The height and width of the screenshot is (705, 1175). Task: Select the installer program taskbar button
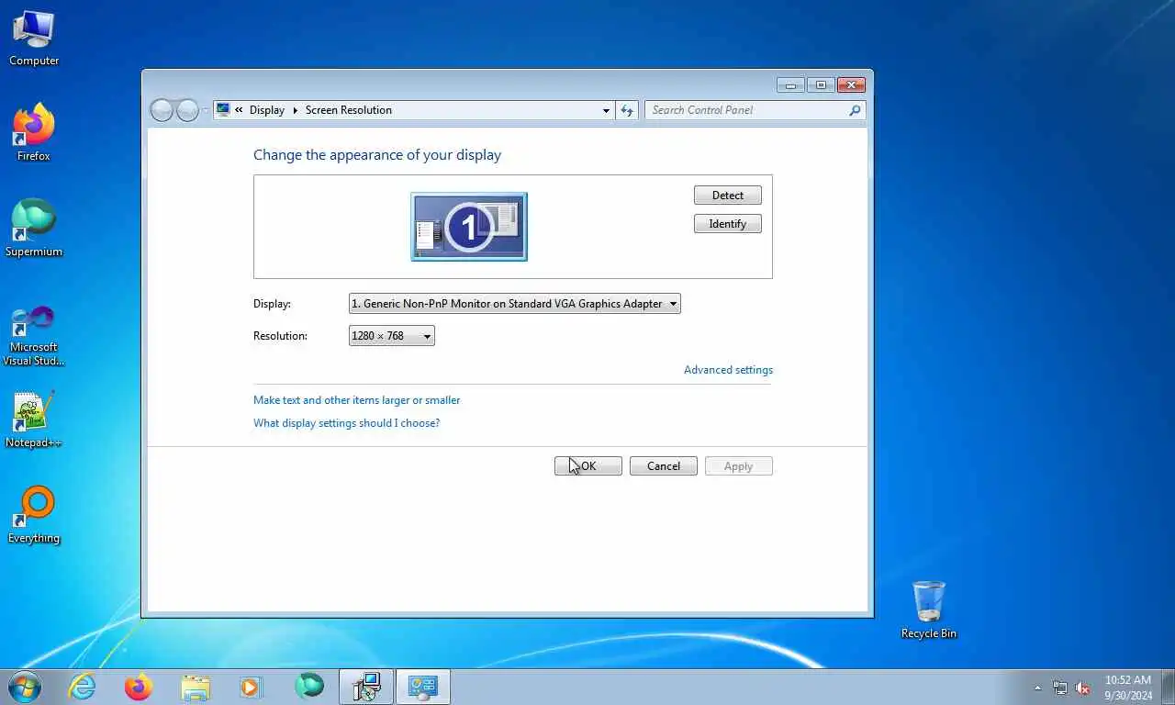(366, 687)
